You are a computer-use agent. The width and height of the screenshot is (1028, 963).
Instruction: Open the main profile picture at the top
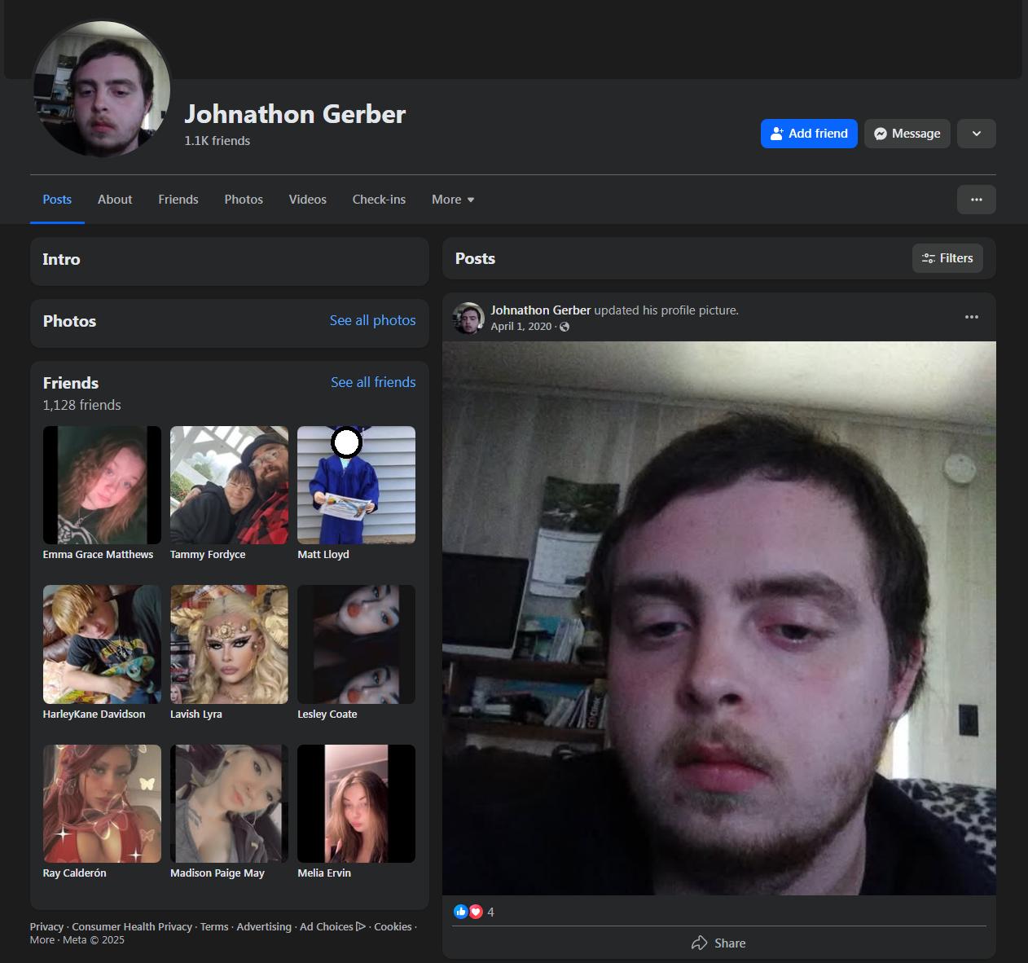[x=102, y=89]
